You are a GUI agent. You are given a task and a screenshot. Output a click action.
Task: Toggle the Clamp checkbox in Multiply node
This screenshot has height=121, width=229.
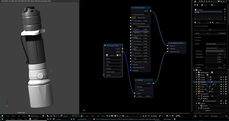(x=137, y=90)
